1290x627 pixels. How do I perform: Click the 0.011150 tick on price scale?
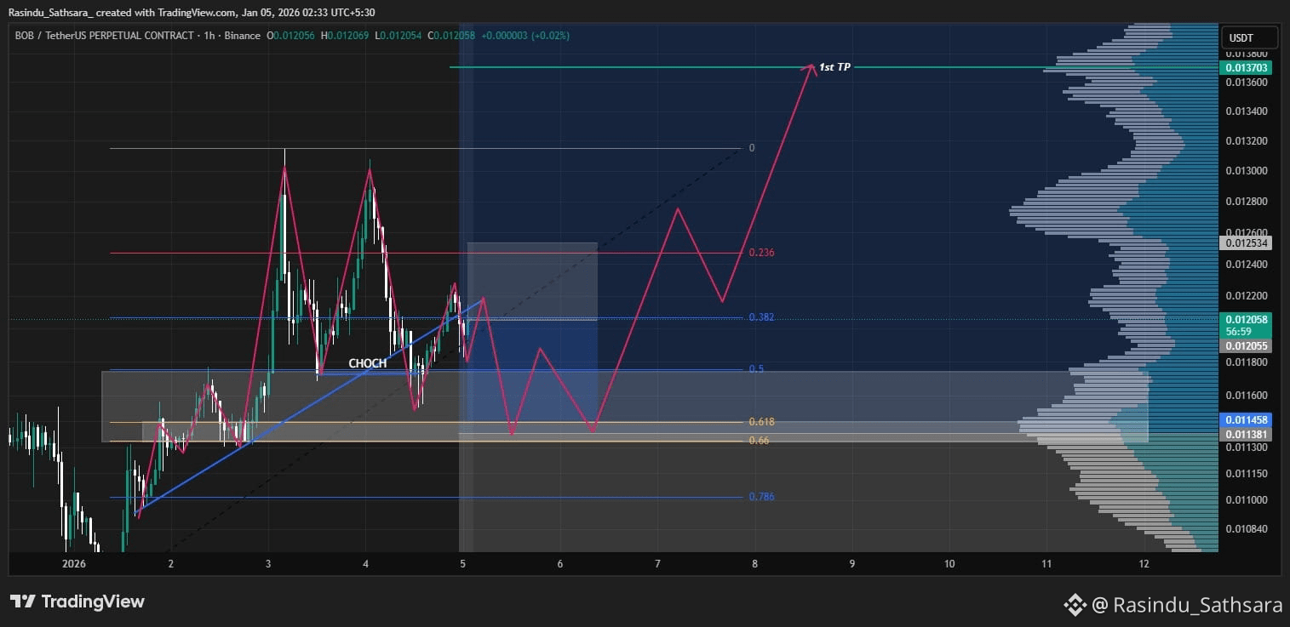coord(1247,473)
